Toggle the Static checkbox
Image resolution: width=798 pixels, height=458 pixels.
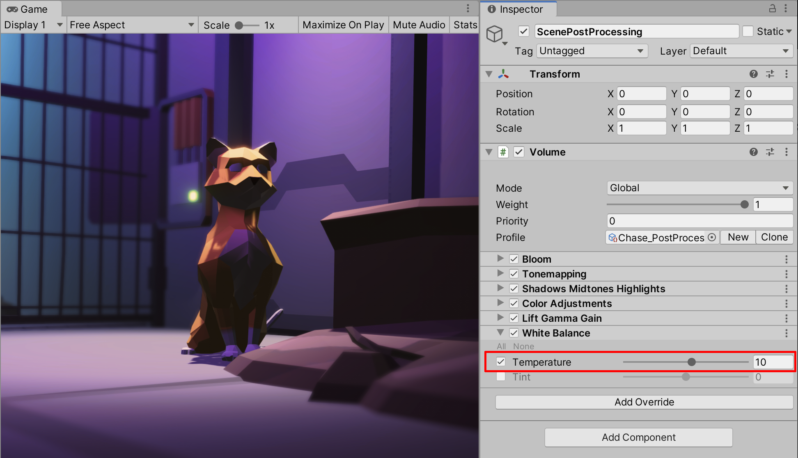(x=748, y=31)
